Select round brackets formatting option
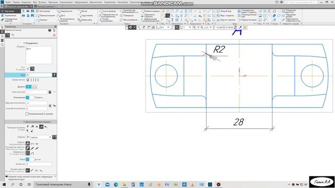 tap(32, 80)
